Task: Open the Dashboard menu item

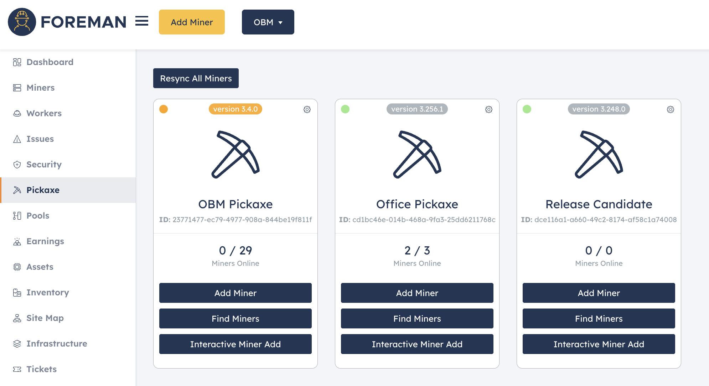Action: click(x=68, y=62)
